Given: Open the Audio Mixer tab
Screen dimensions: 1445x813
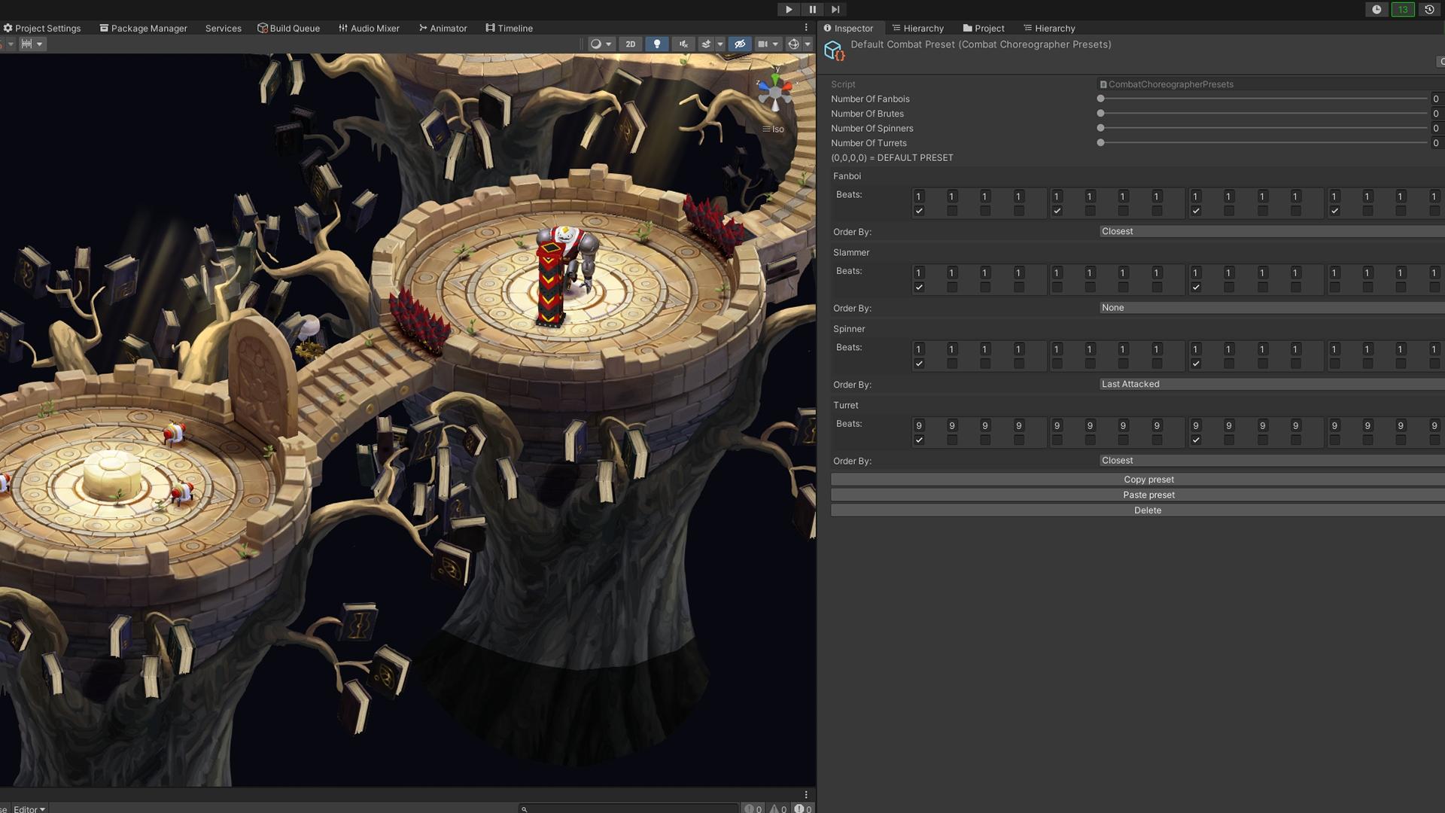Looking at the screenshot, I should pyautogui.click(x=369, y=29).
